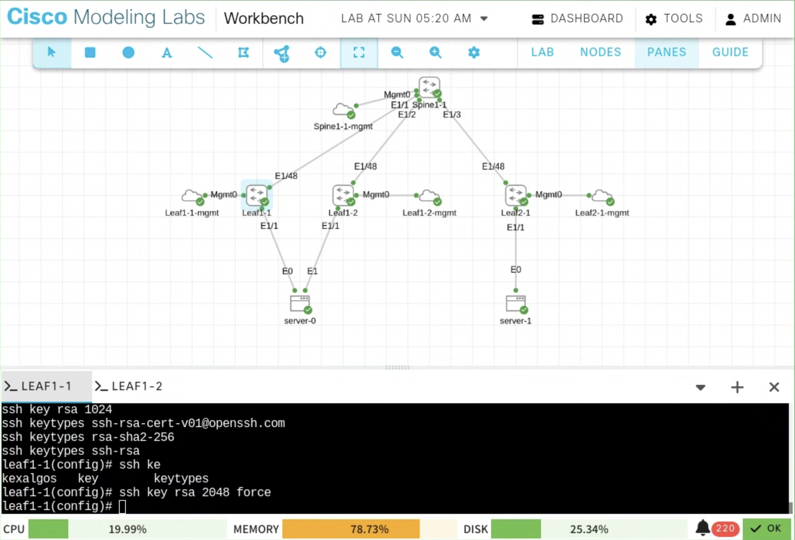Select the line annotation tool

205,52
